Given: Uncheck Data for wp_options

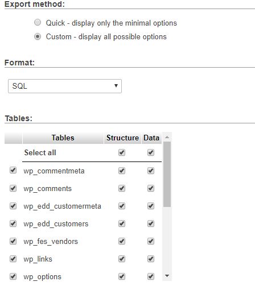Looking at the screenshot, I should click(151, 276).
